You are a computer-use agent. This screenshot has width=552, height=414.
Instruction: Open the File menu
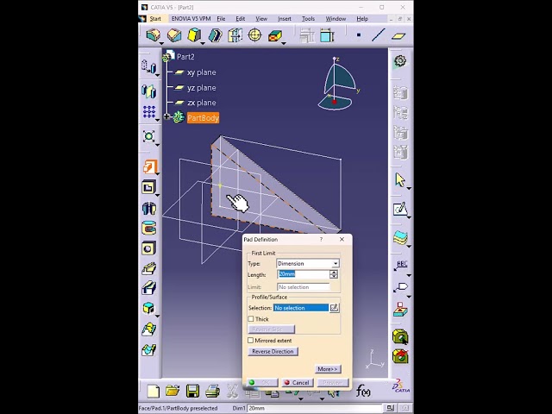click(x=221, y=19)
